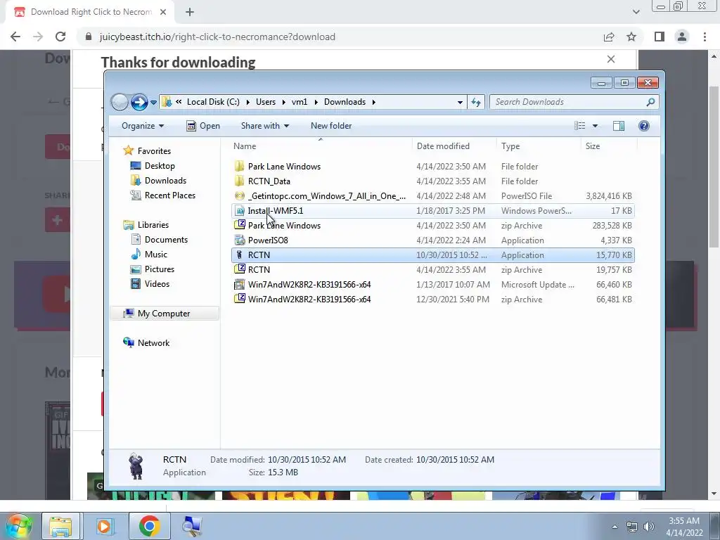Click the Chrome address bar URL
Screen dimensions: 720x540
coord(217,37)
